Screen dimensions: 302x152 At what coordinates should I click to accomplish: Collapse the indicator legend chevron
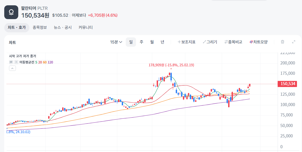click(12, 68)
